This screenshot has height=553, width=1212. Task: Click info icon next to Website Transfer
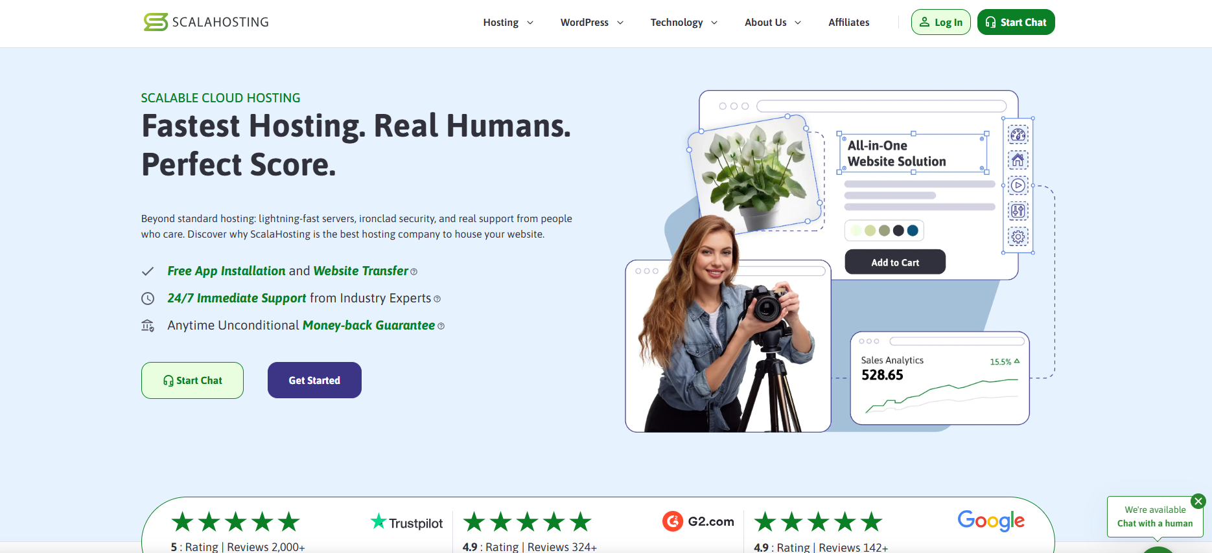[x=414, y=272]
